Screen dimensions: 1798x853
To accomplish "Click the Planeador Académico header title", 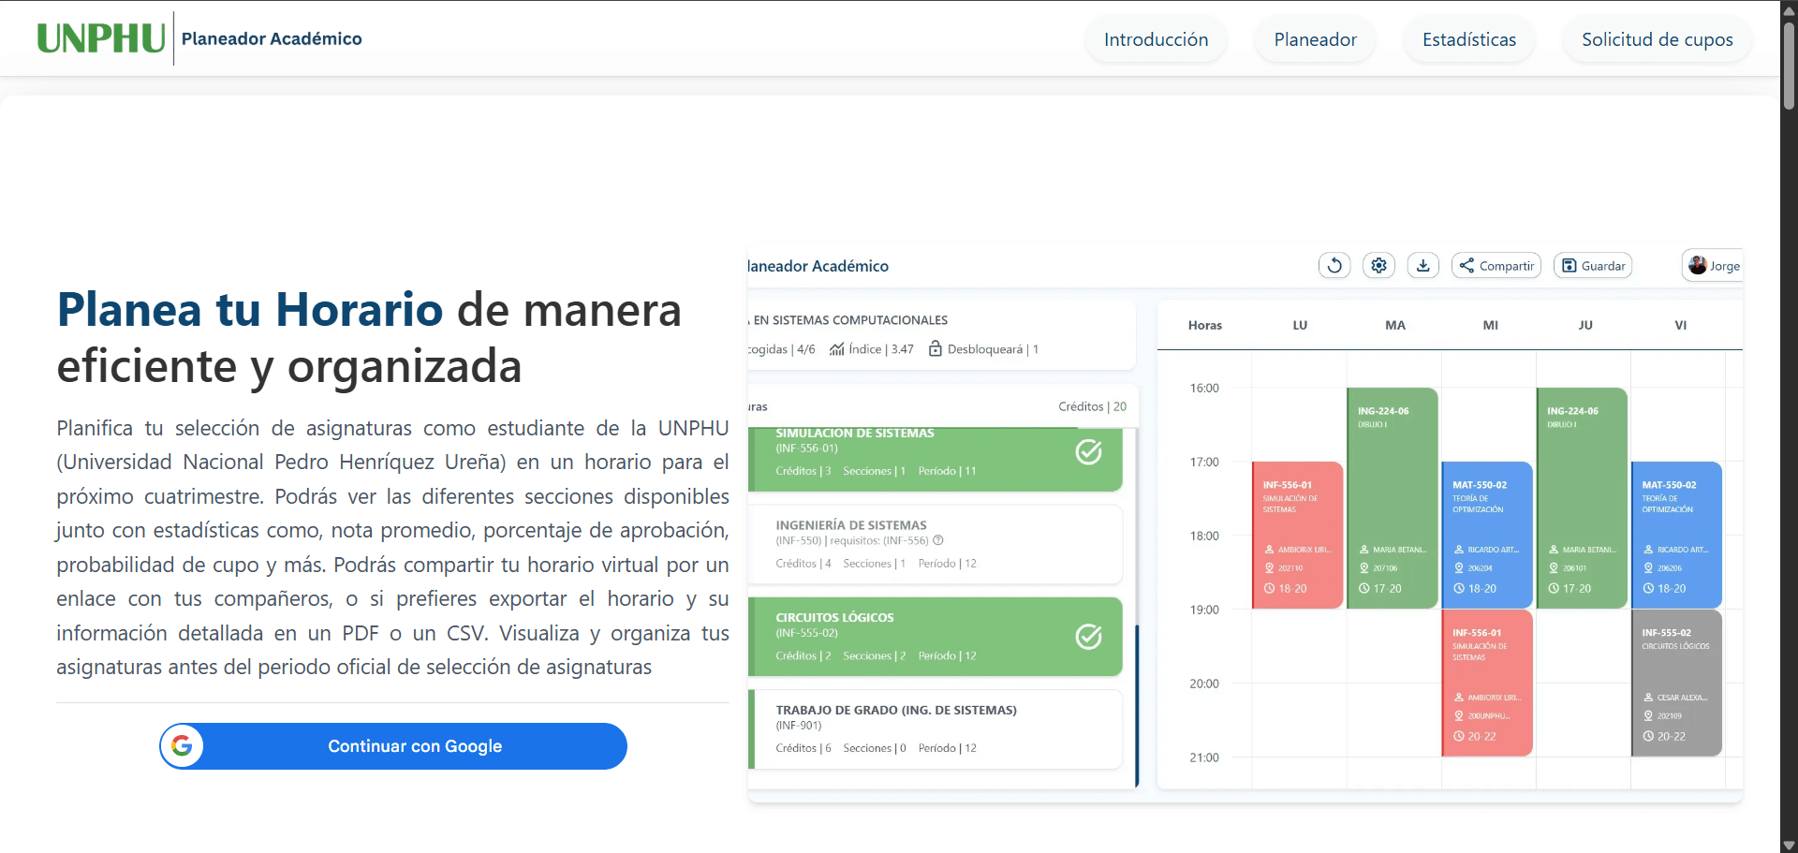I will click(272, 38).
